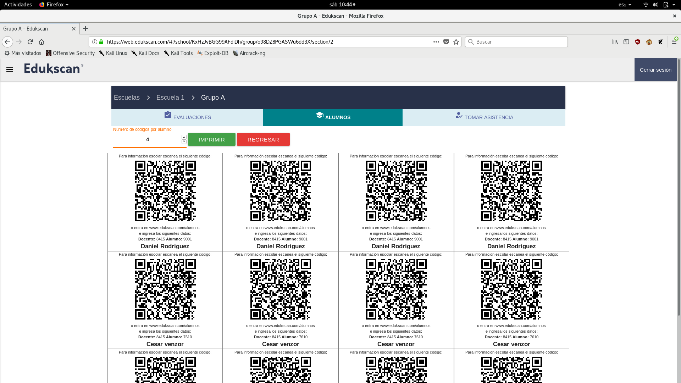The width and height of the screenshot is (681, 383).
Task: Open the Aircrack-ng bookmark
Action: pyautogui.click(x=249, y=53)
